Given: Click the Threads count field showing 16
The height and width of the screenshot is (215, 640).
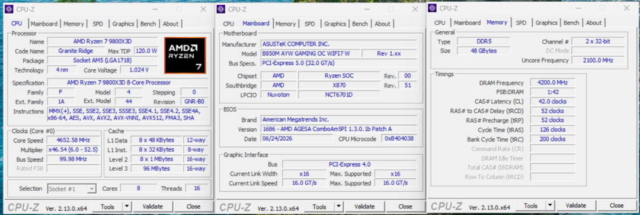Looking at the screenshot, I should (x=196, y=188).
